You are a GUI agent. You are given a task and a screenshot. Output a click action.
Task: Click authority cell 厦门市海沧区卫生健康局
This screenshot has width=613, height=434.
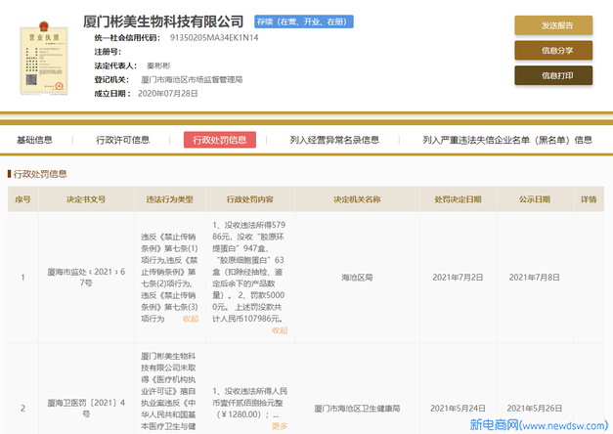[357, 409]
